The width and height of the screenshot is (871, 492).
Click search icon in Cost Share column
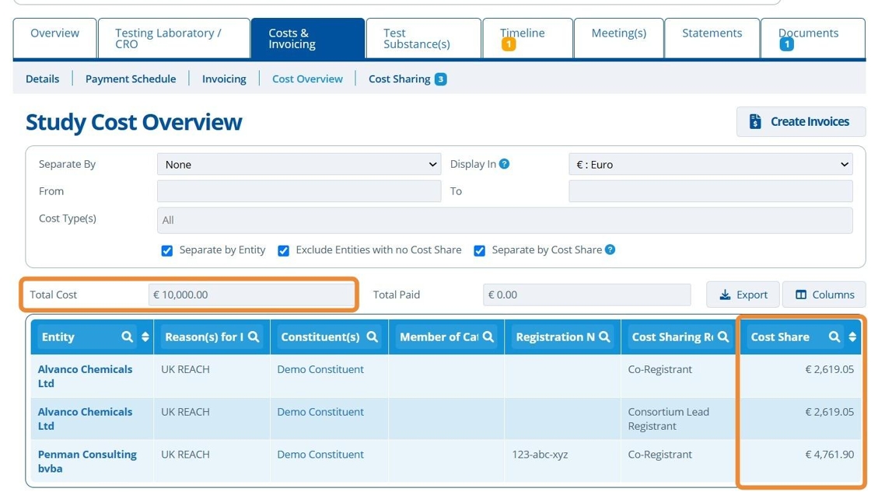tap(834, 337)
